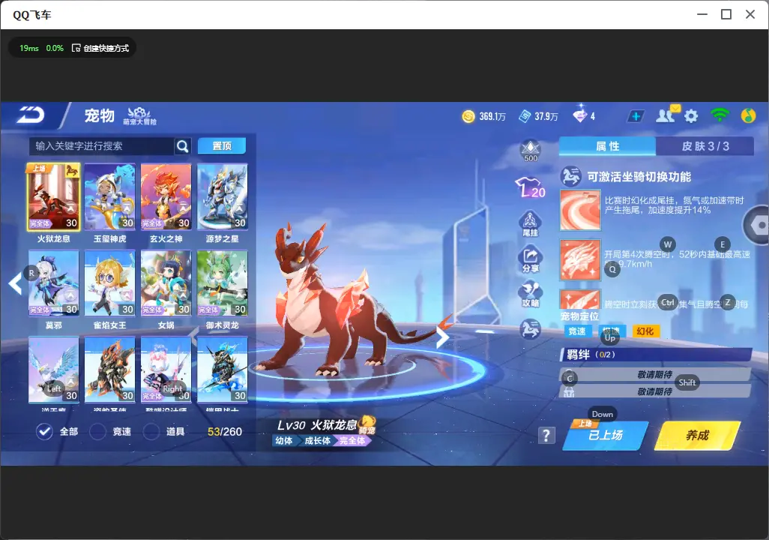Click the 369.1万 gold amount
This screenshot has height=540, width=769.
pyautogui.click(x=492, y=116)
